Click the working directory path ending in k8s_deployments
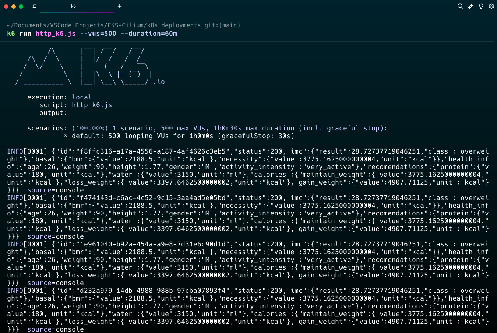This screenshot has width=497, height=333. (x=104, y=25)
